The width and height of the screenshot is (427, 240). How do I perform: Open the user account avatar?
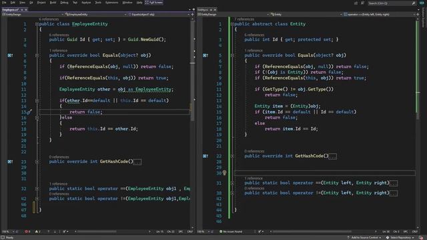(x=422, y=3)
